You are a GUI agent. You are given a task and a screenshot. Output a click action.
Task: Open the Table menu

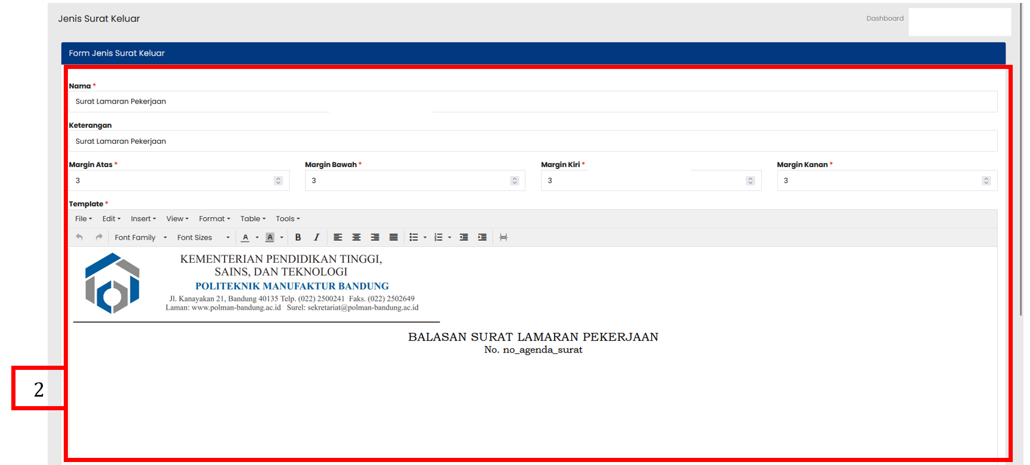[x=253, y=219]
